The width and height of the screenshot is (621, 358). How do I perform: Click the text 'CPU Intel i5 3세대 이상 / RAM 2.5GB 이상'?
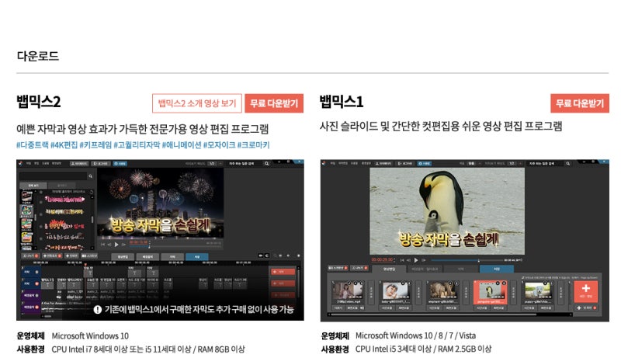coord(423,349)
